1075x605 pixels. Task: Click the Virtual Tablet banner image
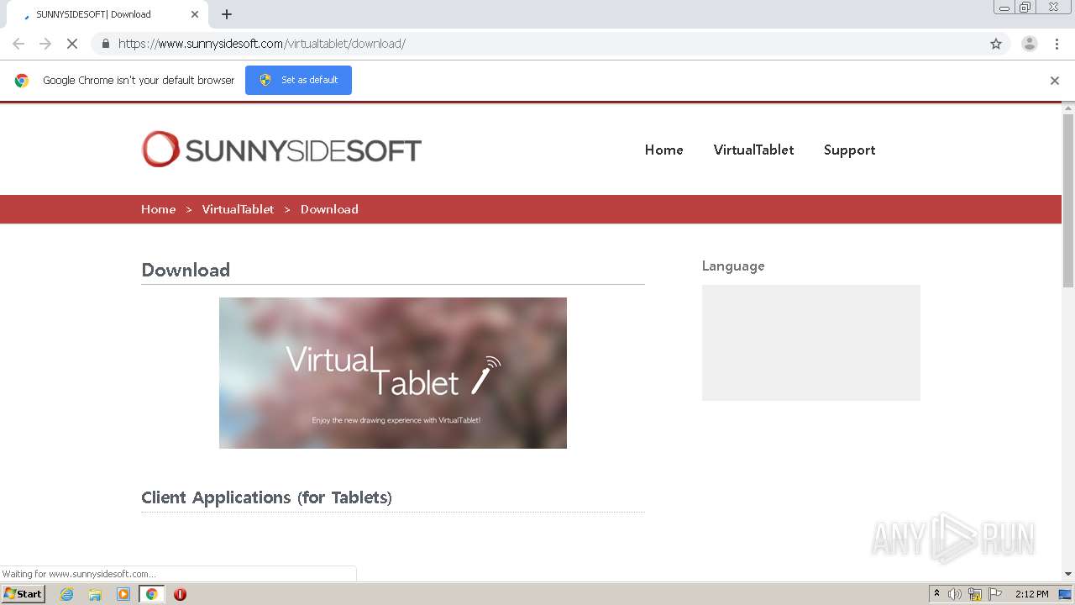coord(393,373)
